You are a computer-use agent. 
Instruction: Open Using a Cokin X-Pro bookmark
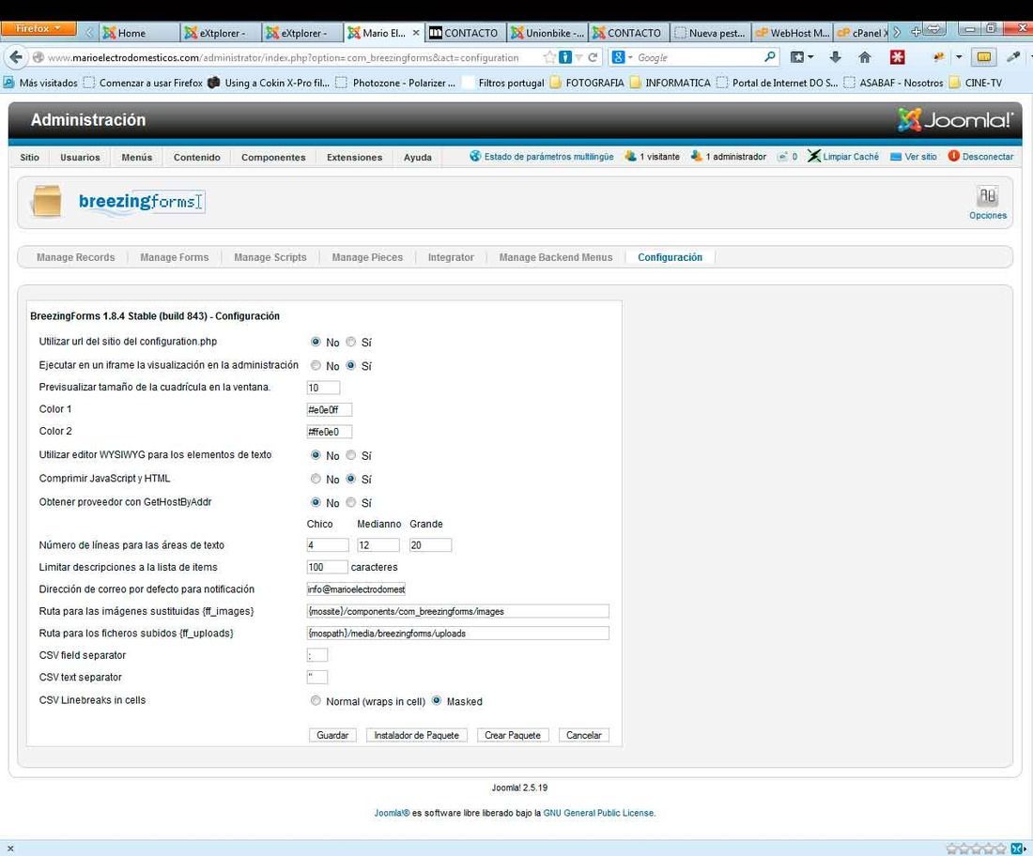pyautogui.click(x=269, y=83)
